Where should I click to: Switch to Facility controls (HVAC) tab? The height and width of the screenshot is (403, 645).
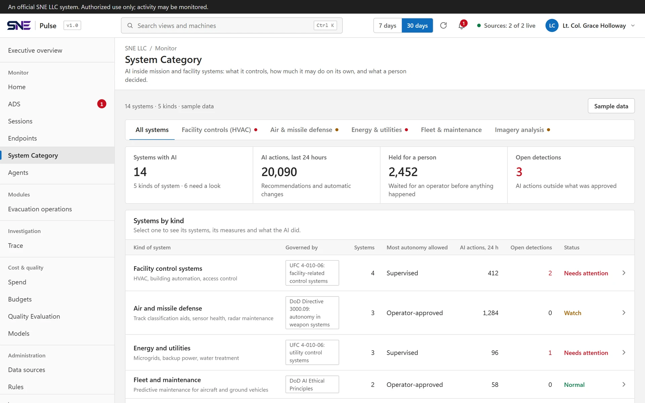219,130
